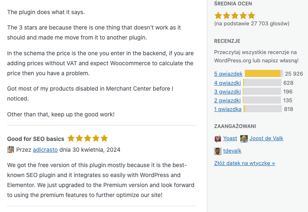Open the Yoast contributor profile link
The height and width of the screenshot is (212, 308).
click(x=230, y=138)
